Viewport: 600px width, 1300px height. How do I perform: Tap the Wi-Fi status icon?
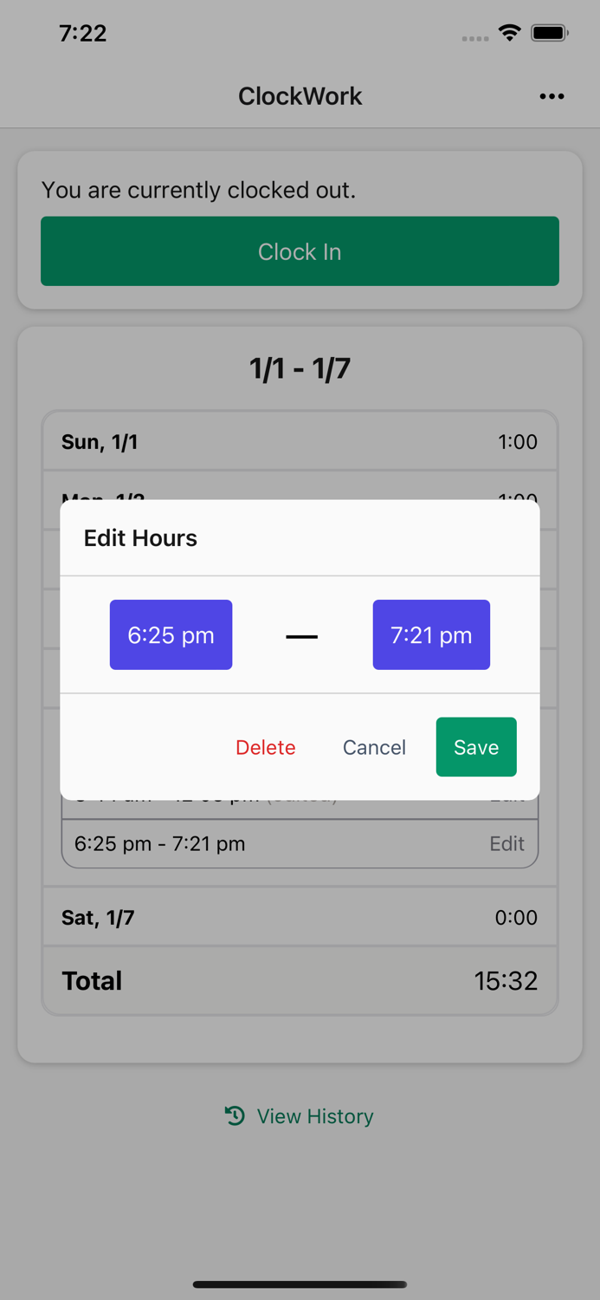(509, 32)
